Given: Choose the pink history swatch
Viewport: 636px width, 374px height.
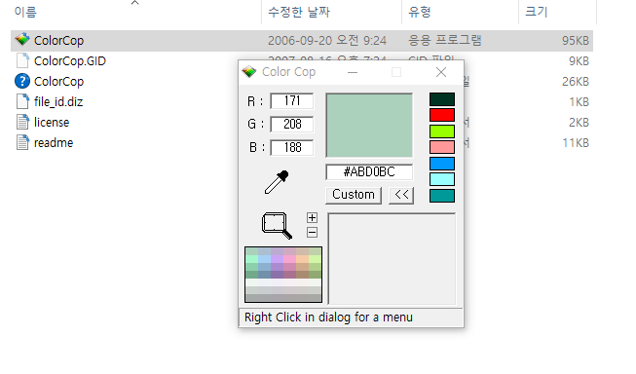Looking at the screenshot, I should tap(442, 147).
